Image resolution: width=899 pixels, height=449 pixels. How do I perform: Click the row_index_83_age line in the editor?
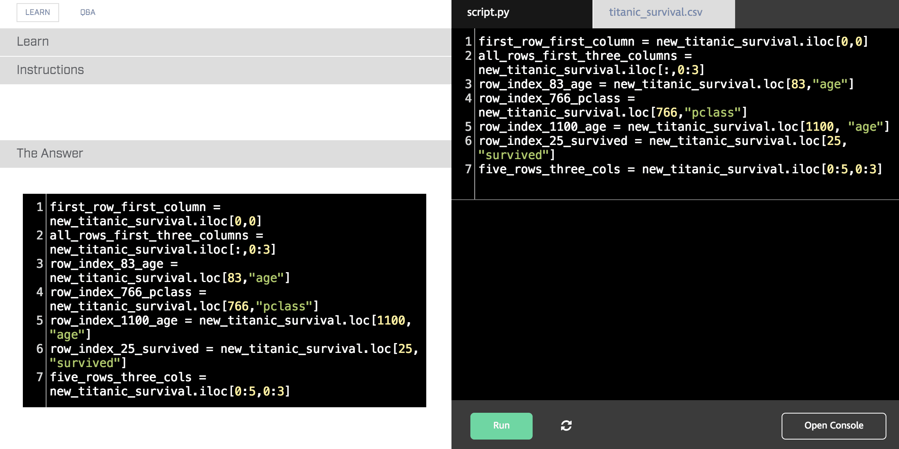tap(666, 84)
